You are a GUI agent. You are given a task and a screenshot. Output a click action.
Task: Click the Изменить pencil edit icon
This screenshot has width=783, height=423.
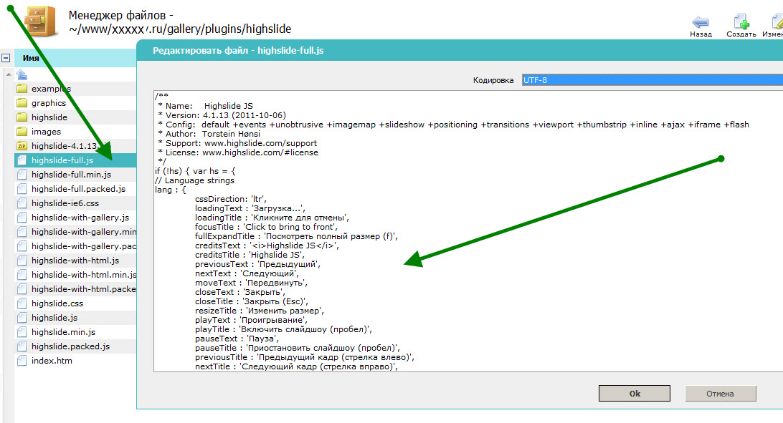(776, 21)
